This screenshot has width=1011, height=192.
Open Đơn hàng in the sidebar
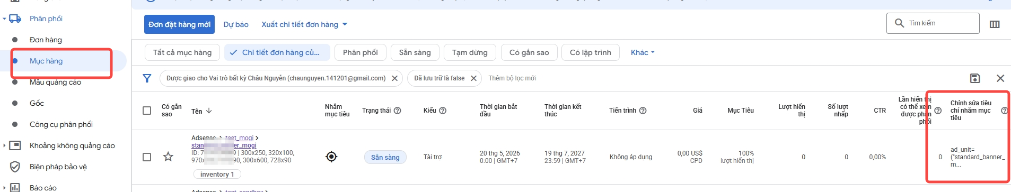pyautogui.click(x=46, y=40)
